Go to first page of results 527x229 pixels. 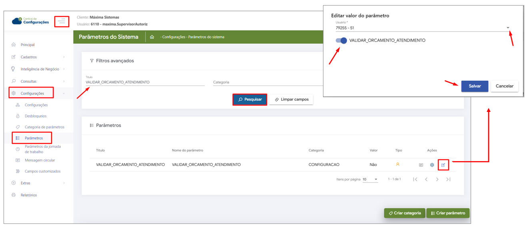pyautogui.click(x=415, y=179)
